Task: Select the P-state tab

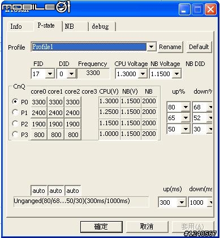Action: point(48,25)
